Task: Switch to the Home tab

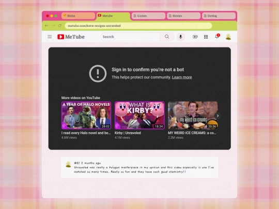Action: (78, 16)
